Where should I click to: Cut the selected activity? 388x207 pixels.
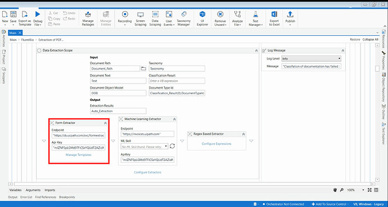pos(53,13)
